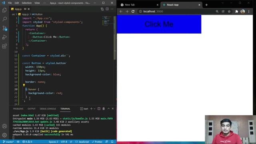The height and width of the screenshot is (144, 256).
Task: Open the Search view in activity bar
Action: point(4,19)
